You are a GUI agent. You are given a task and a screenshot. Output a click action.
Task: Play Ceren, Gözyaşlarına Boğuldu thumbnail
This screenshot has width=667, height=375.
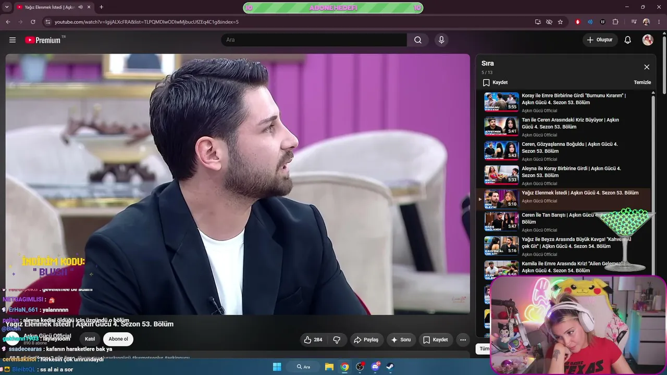pos(501,151)
